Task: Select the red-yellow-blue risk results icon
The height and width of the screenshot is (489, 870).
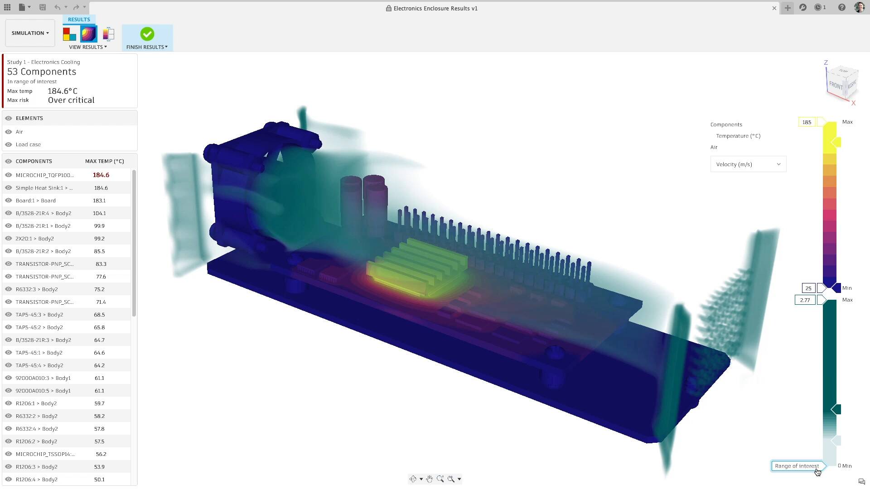Action: pos(69,34)
